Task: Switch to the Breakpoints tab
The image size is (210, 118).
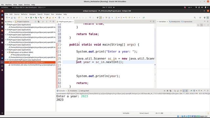Action: 175,22
